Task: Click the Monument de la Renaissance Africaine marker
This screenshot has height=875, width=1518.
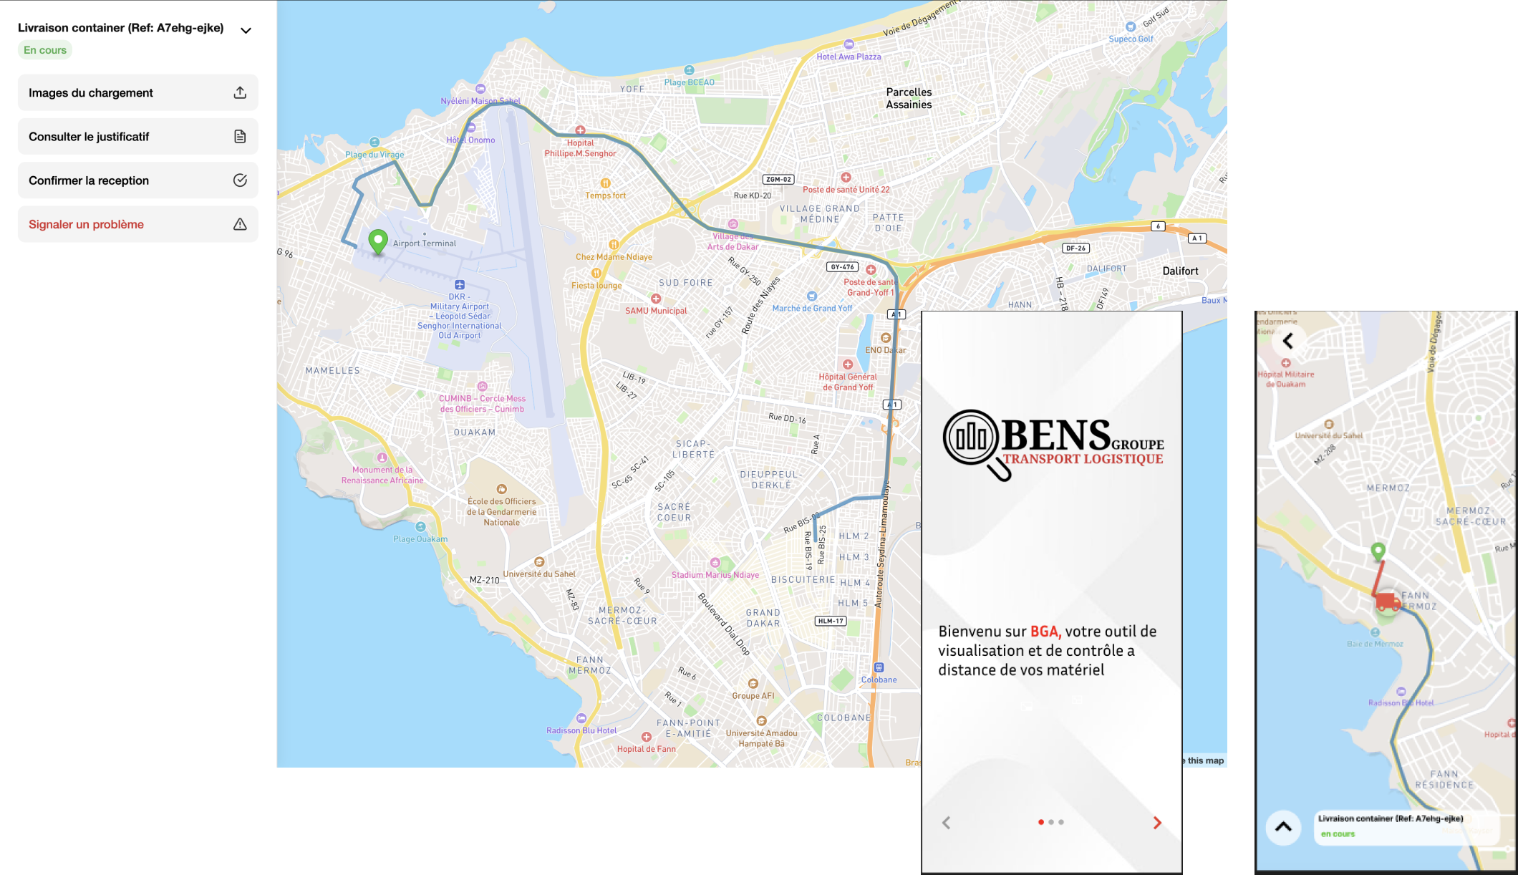Action: tap(382, 458)
